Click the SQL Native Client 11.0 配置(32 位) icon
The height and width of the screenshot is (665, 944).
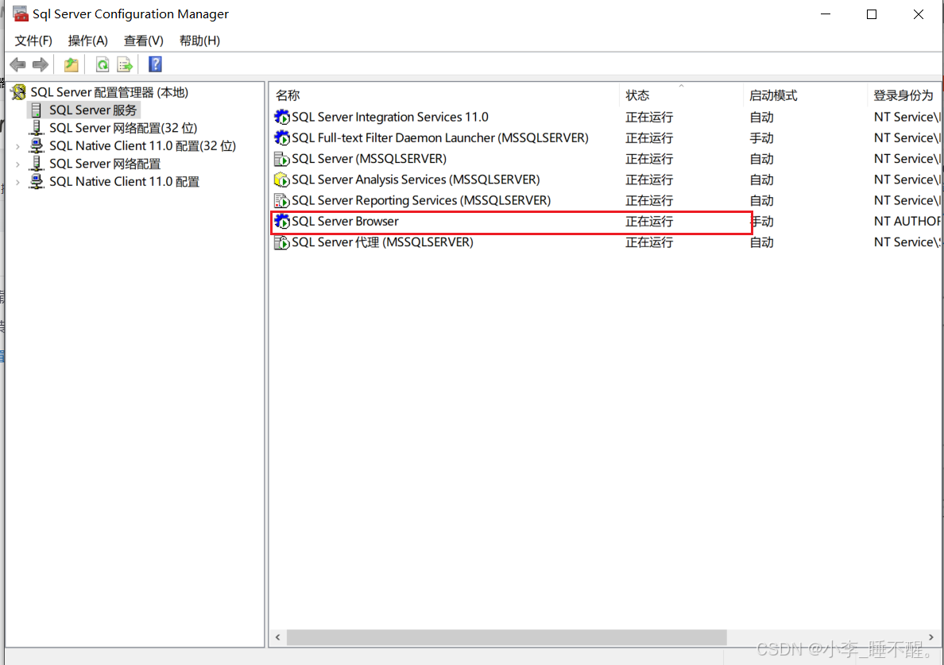(x=37, y=145)
